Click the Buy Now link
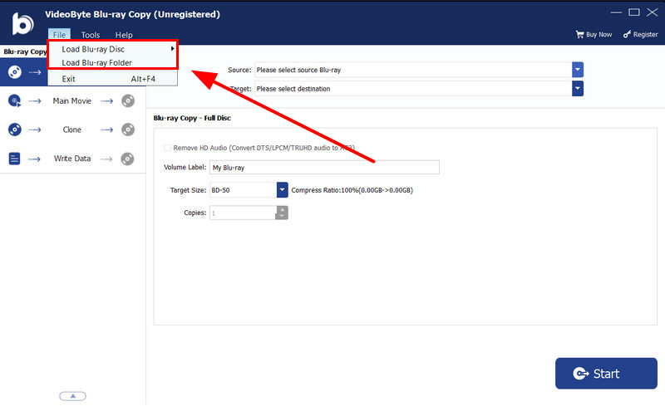Viewport: 665px width, 411px height. 594,34
